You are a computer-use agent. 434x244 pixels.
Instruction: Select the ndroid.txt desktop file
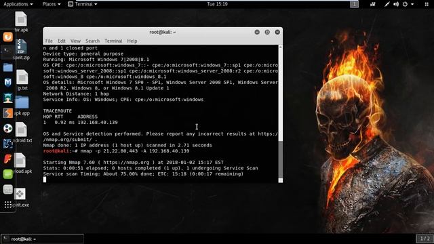[22, 133]
